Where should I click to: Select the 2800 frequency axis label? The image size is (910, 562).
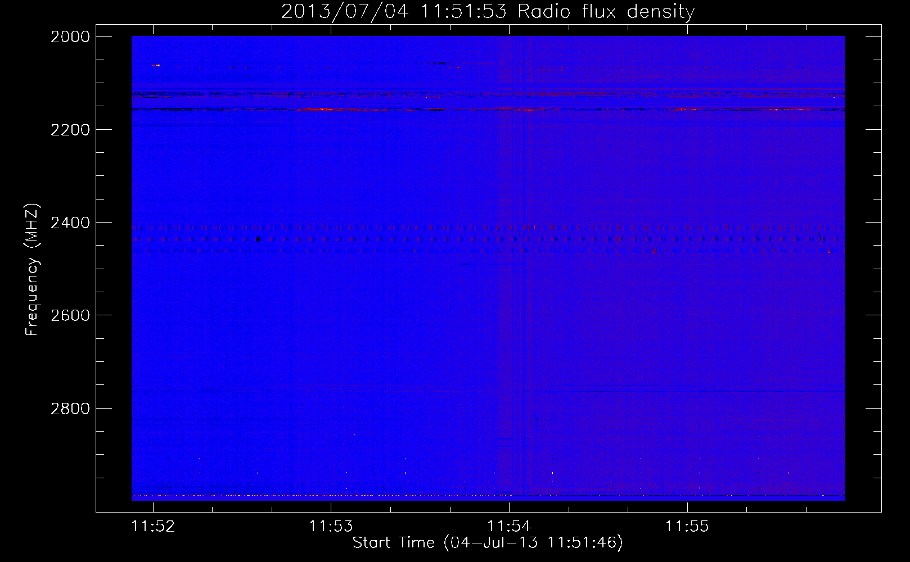click(70, 409)
